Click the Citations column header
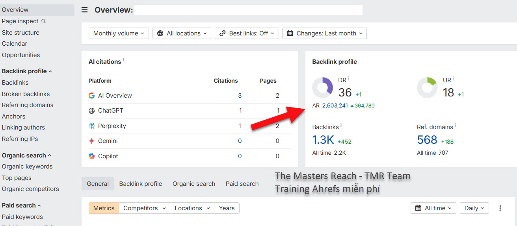 tap(226, 81)
